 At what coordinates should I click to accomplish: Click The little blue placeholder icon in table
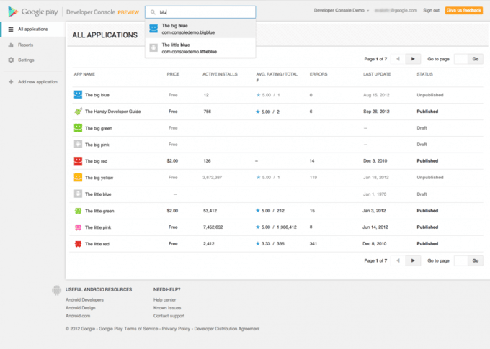pos(78,194)
